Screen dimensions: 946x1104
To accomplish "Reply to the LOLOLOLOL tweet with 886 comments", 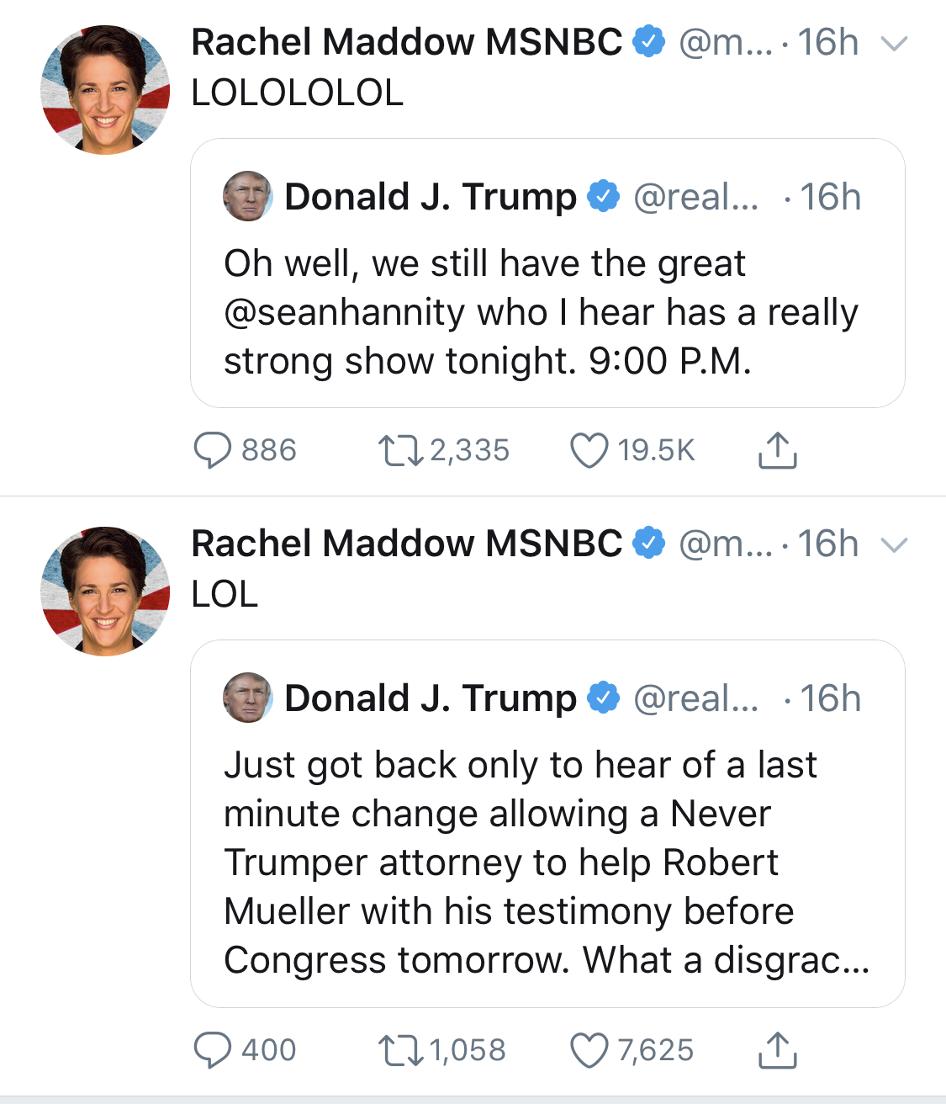I will point(213,450).
